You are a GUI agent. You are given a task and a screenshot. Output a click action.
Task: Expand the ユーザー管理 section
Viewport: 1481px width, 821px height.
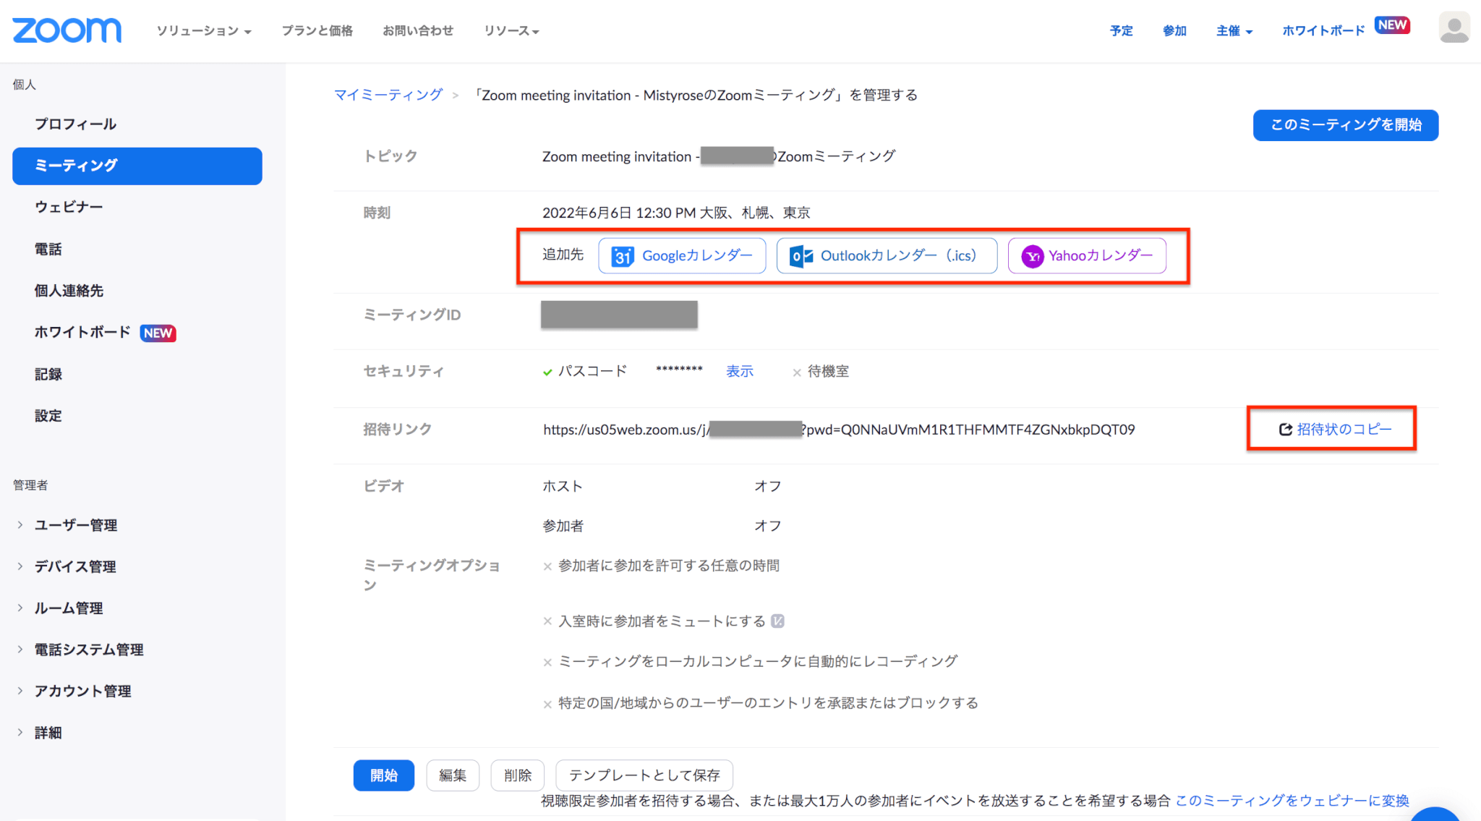(x=76, y=525)
